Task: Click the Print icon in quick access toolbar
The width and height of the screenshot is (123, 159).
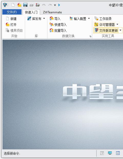Action: coord(32,5)
